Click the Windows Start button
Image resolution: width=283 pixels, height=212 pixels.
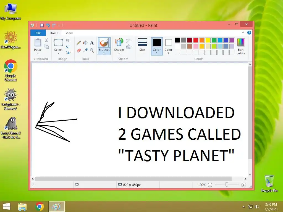point(7,206)
